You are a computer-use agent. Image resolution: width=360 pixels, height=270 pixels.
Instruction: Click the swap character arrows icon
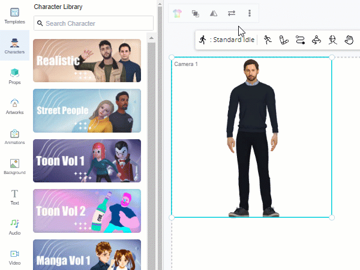tap(232, 13)
